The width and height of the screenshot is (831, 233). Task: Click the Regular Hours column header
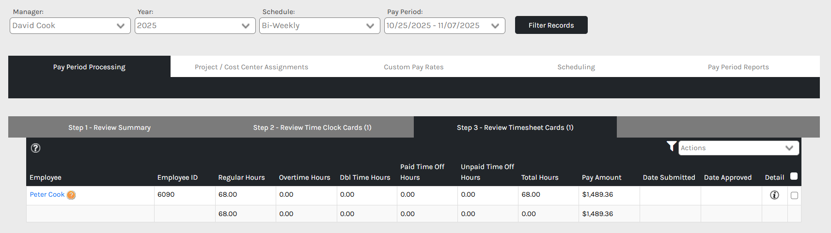[x=241, y=178]
